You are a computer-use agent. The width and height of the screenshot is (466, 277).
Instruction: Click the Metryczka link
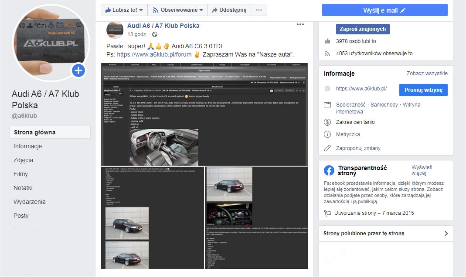[348, 134]
